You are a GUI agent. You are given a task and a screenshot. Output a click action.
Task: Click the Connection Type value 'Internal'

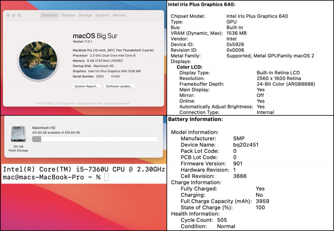pos(265,112)
